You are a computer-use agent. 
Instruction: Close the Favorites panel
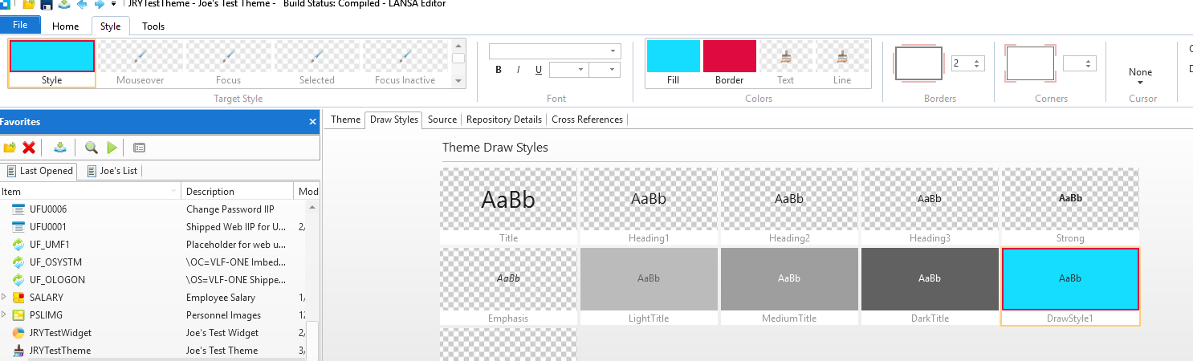click(x=313, y=122)
